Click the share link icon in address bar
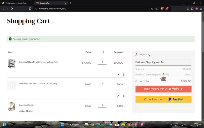 (x=157, y=9)
